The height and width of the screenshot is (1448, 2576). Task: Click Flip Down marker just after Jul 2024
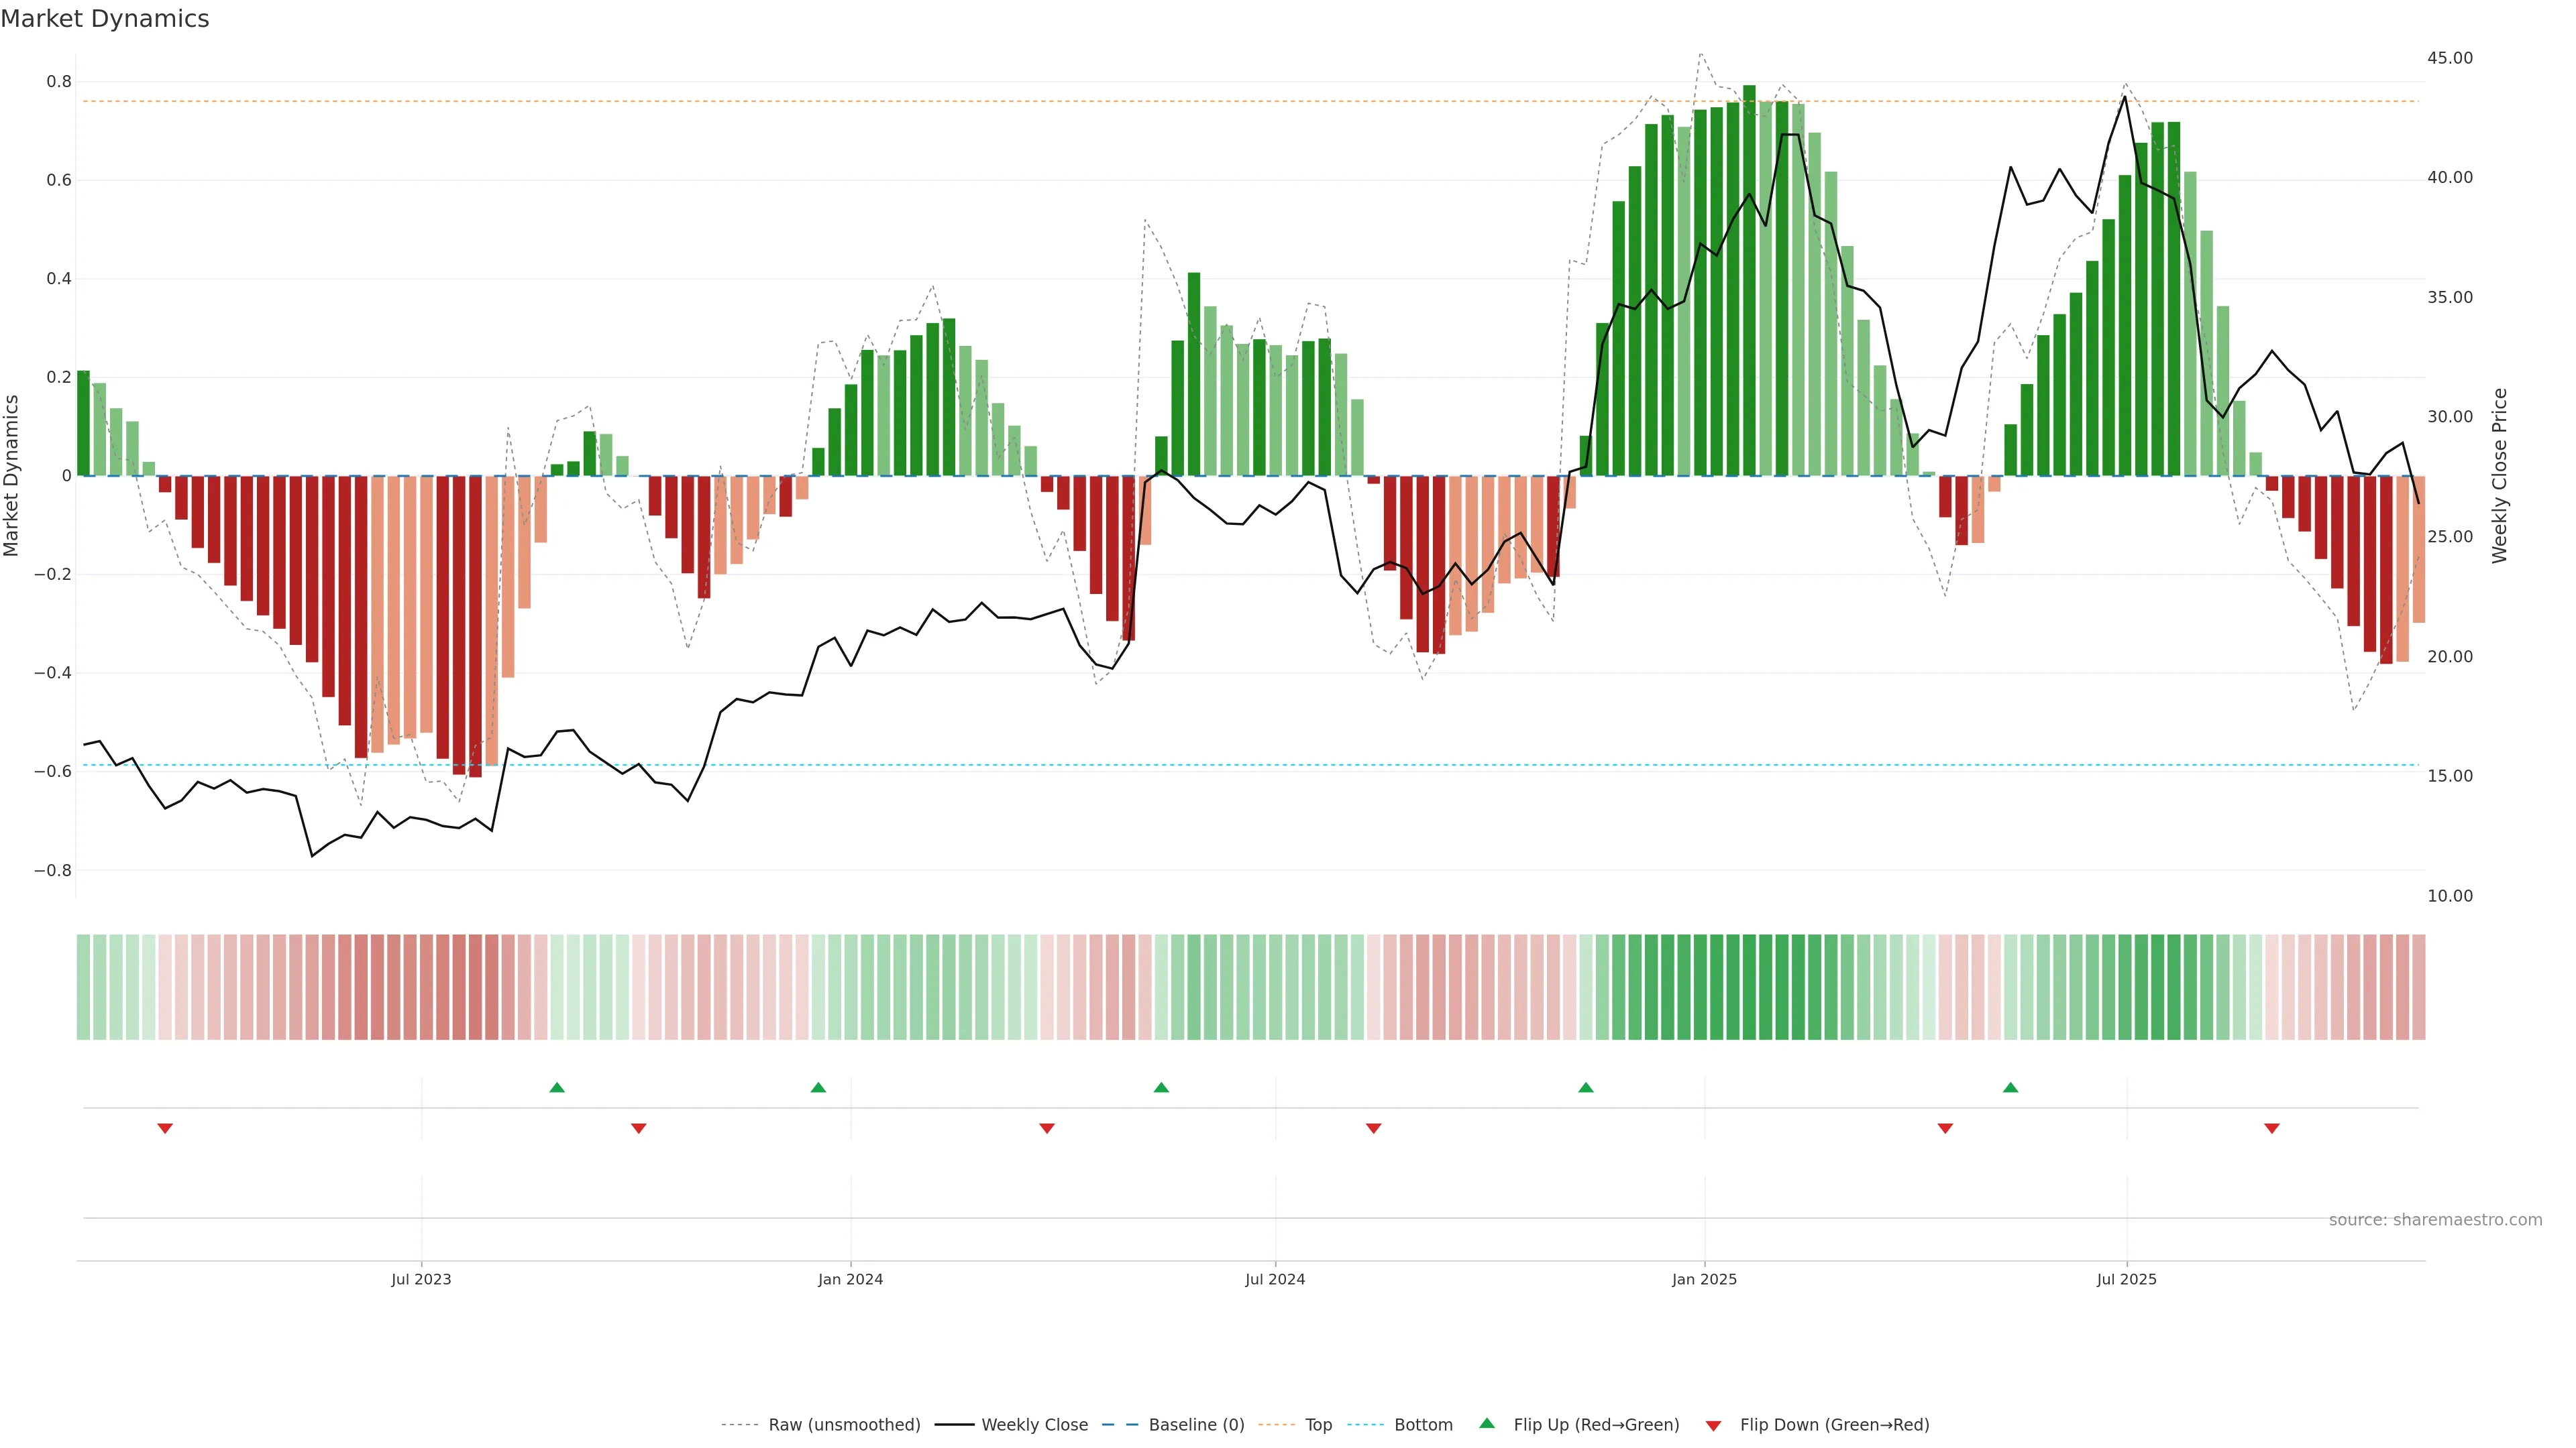pos(1373,1128)
